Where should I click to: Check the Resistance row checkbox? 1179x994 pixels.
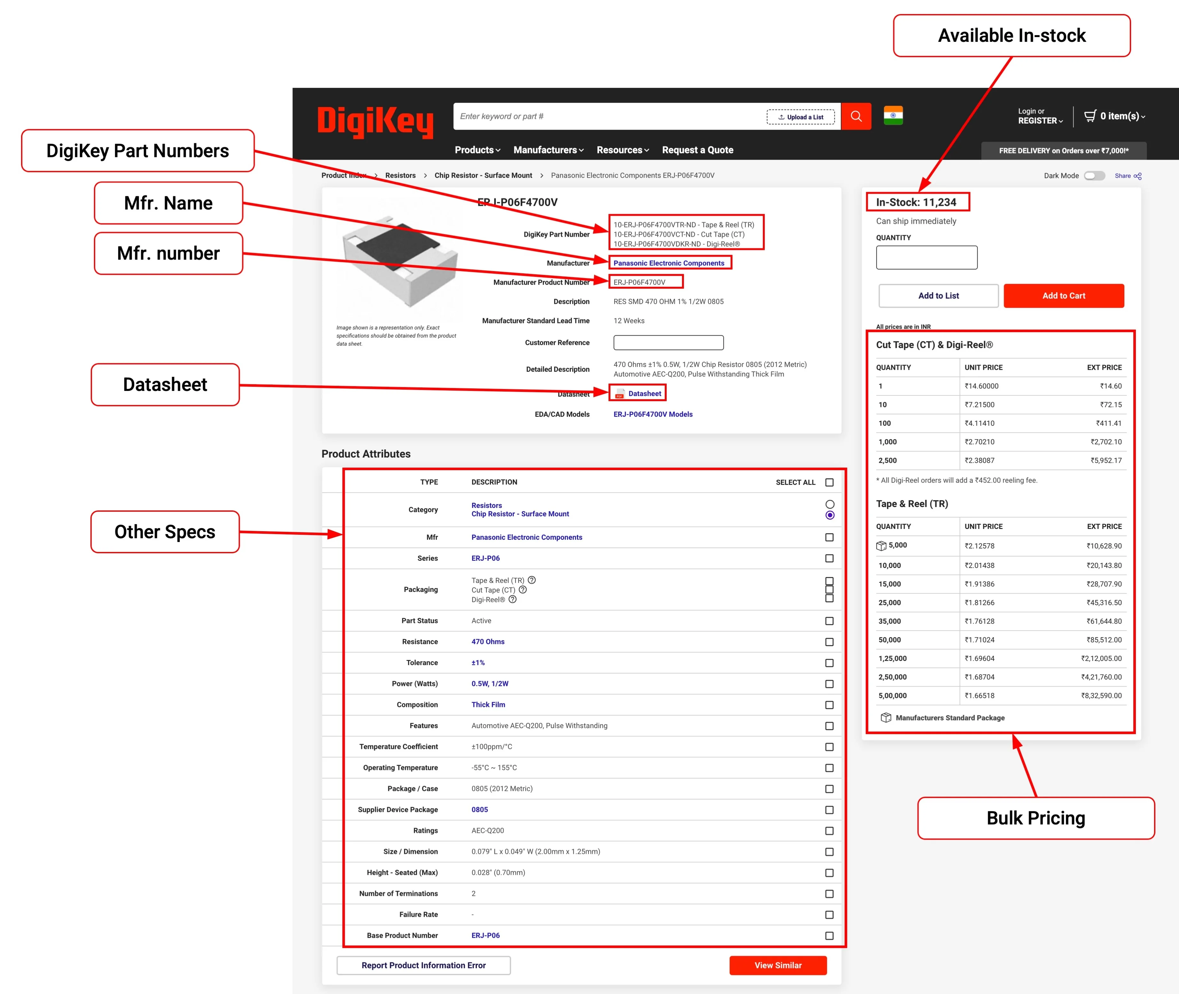tap(829, 642)
